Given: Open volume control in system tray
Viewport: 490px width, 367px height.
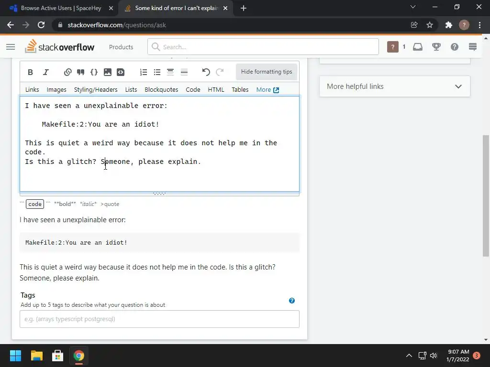Looking at the screenshot, I should pos(434,356).
